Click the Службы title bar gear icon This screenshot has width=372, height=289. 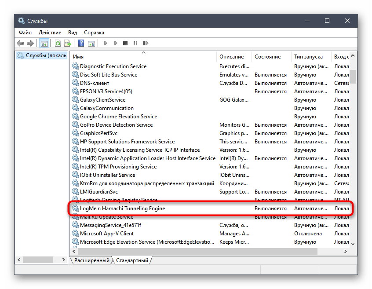click(22, 21)
